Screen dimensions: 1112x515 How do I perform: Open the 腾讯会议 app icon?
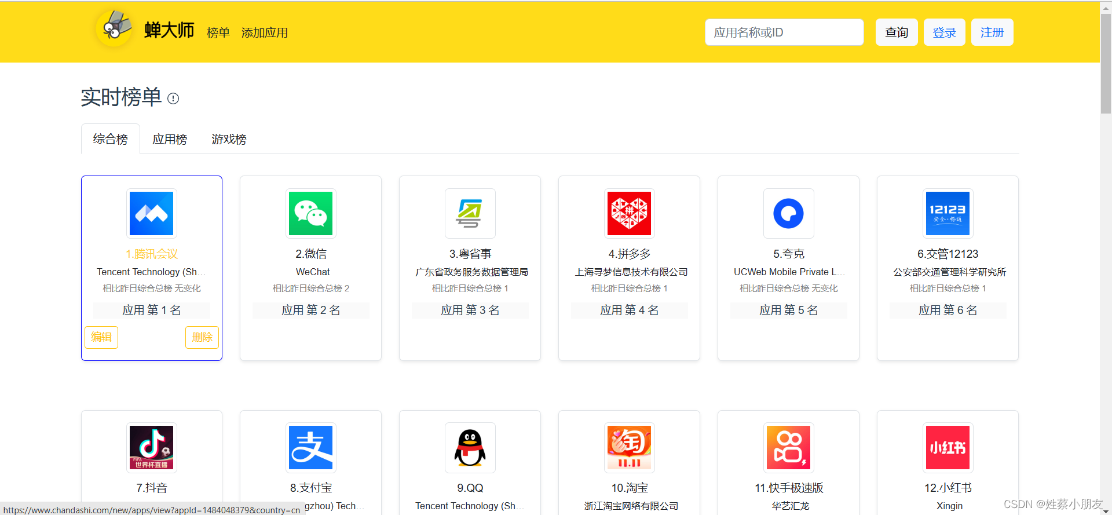tap(152, 213)
